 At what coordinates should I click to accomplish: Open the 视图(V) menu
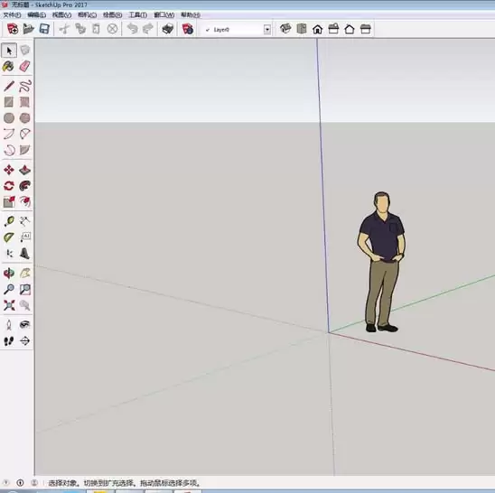(61, 14)
